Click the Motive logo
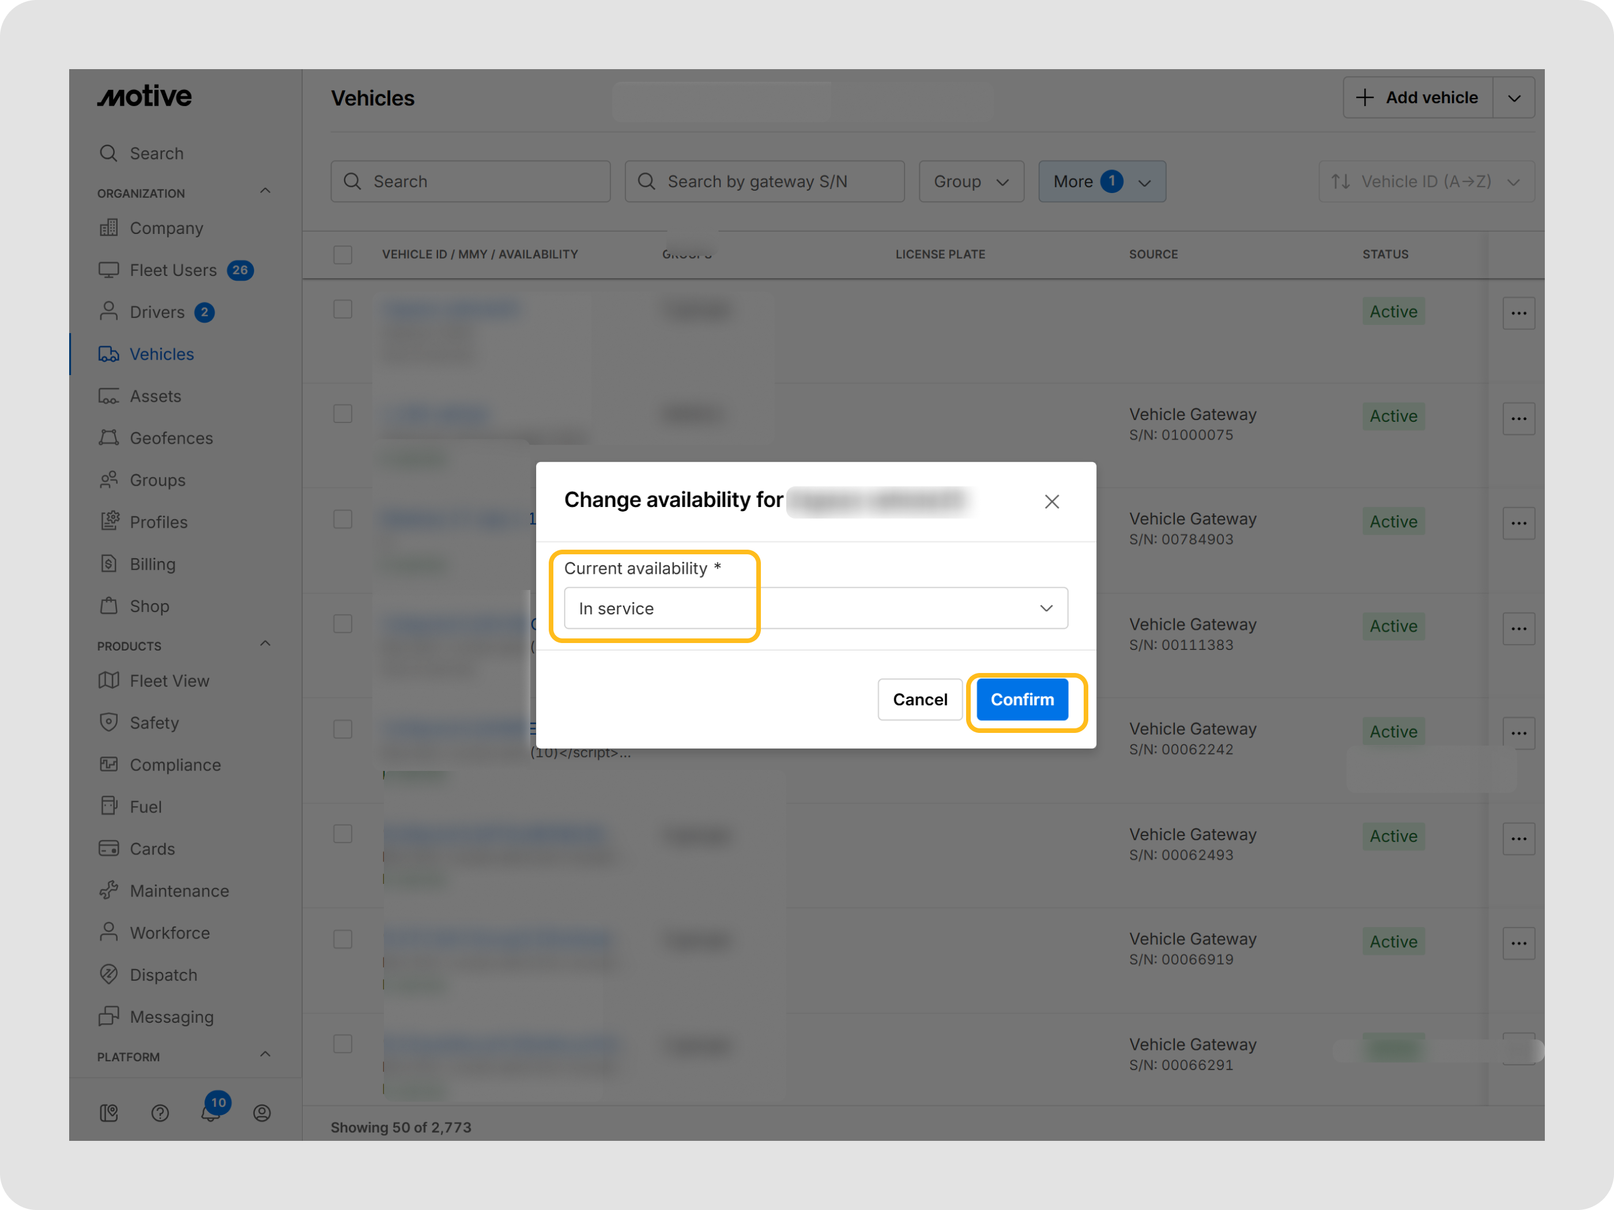 point(145,96)
